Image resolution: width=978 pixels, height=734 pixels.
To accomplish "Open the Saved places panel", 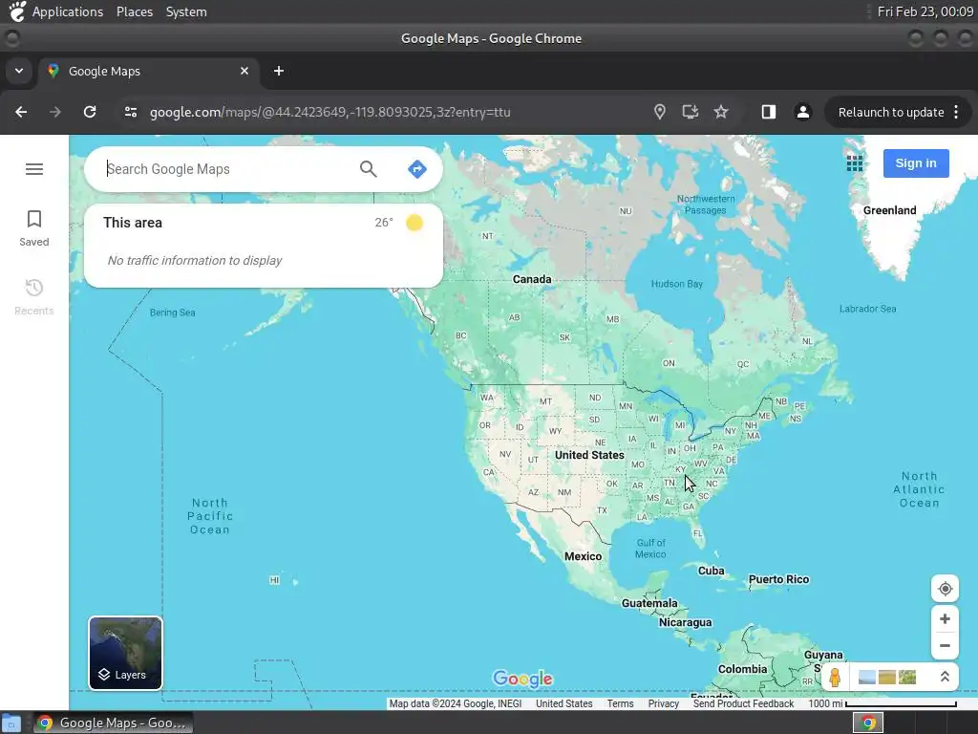I will click(33, 228).
